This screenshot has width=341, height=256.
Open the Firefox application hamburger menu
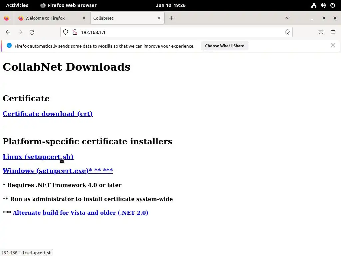pos(333,32)
